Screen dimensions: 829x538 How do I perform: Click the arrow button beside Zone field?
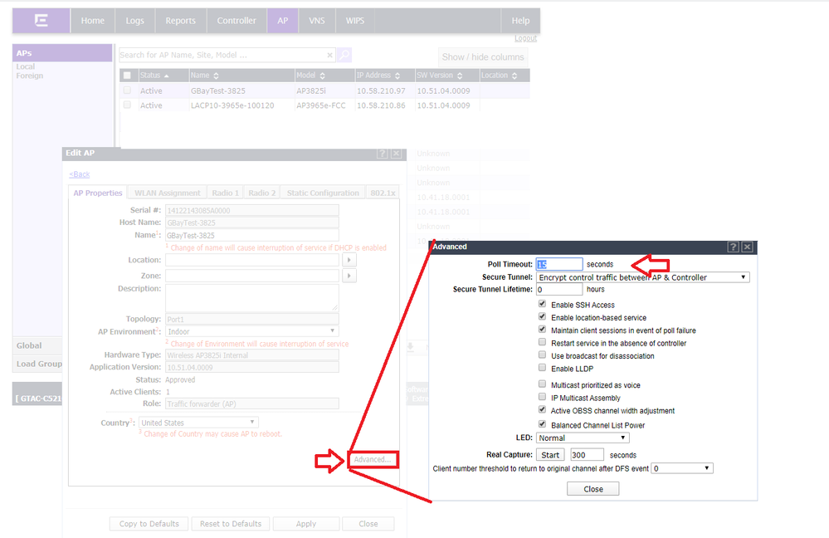349,276
